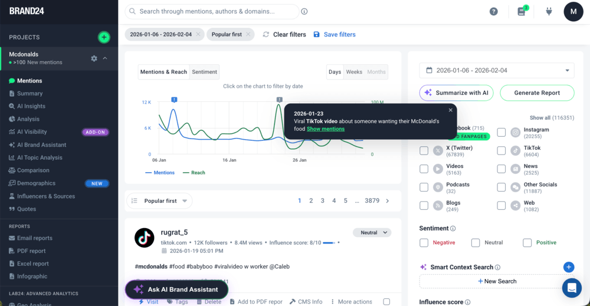Viewport: 590px width, 306px height.
Task: Open More actions for rugrat_5 mention
Action: [x=352, y=301]
